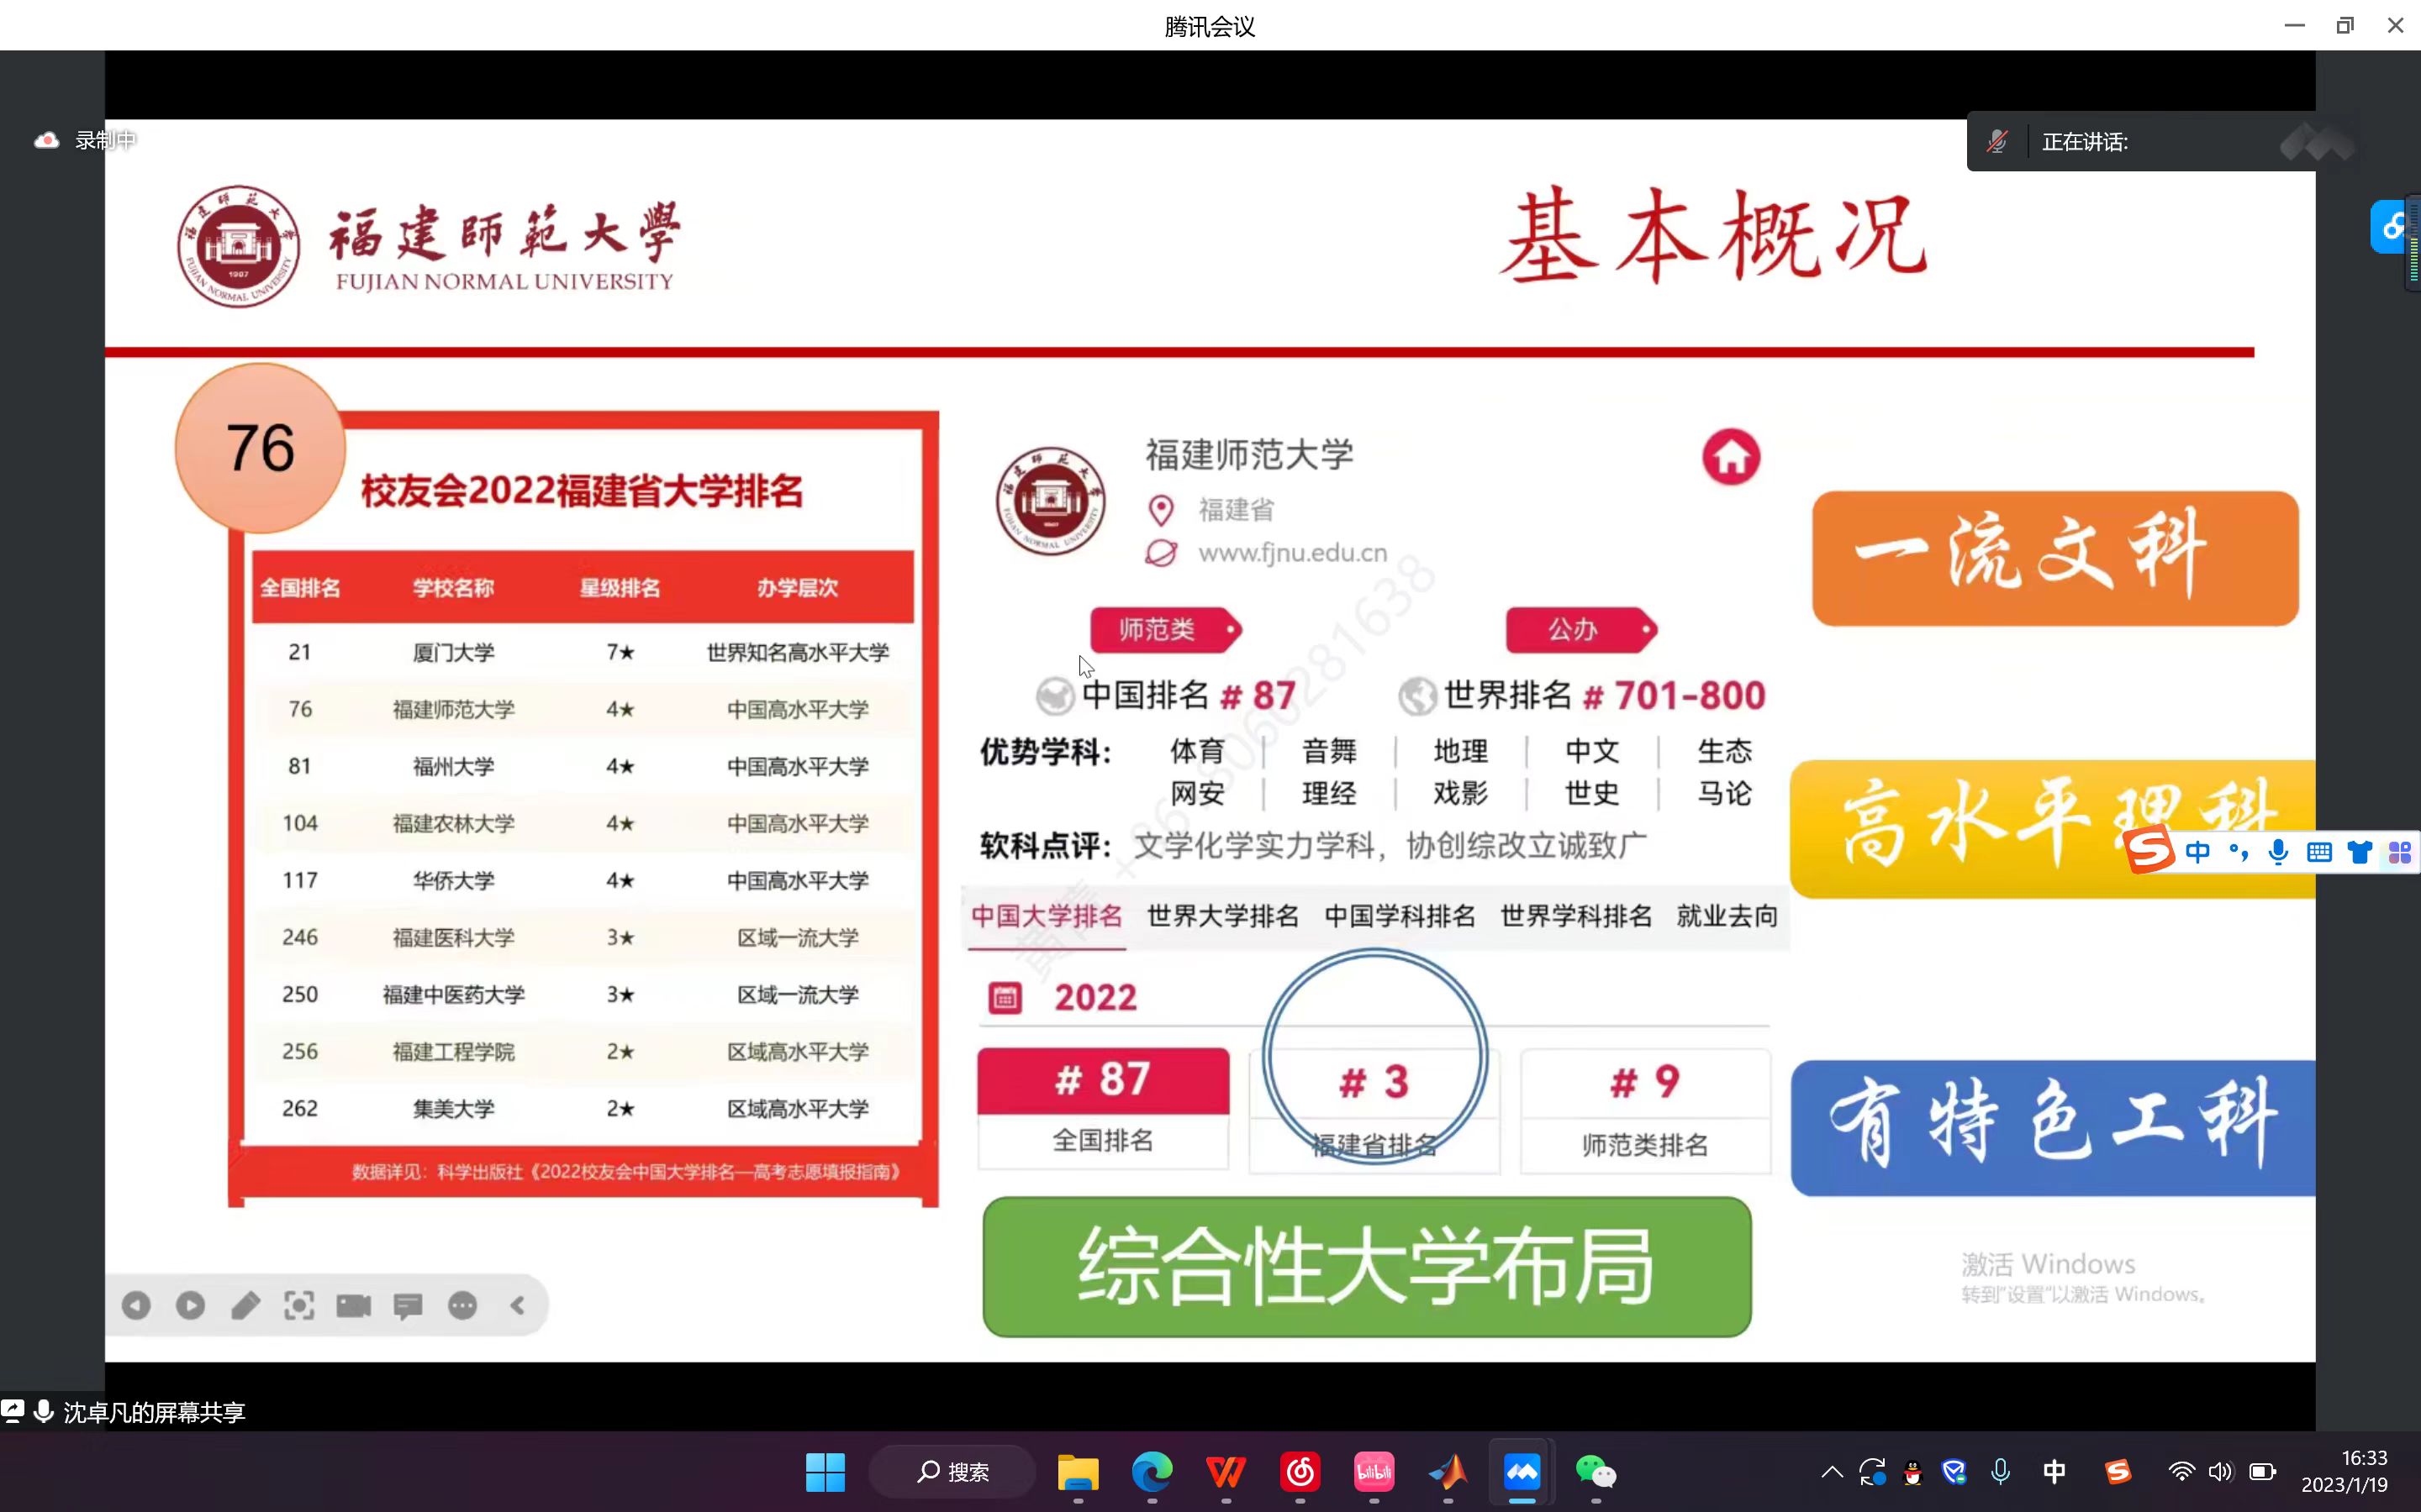Image resolution: width=2421 pixels, height=1512 pixels.
Task: Click the 综合性大学布局 green button
Action: [x=1367, y=1266]
